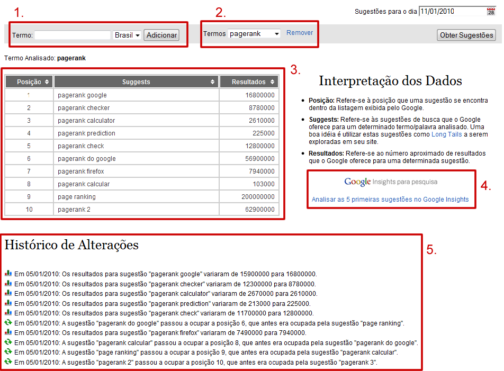
Task: Click green swap icon for "pagerank do google" entry
Action: click(8, 323)
